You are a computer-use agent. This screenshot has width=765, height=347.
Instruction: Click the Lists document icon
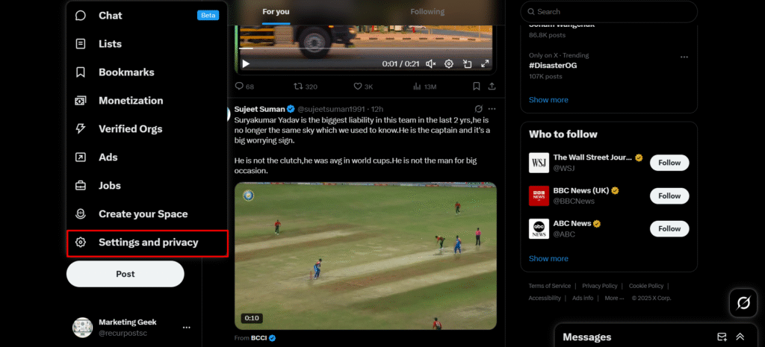click(81, 44)
